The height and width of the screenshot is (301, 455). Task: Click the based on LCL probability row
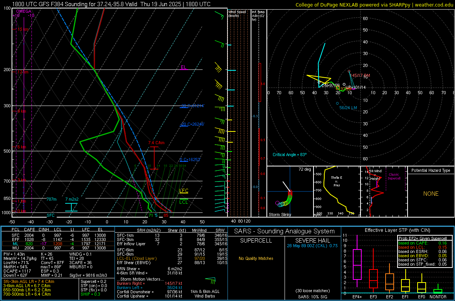click(x=423, y=247)
